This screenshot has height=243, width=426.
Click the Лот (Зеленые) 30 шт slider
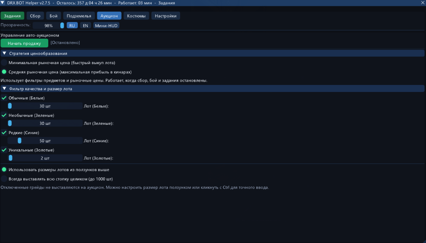[x=45, y=124]
